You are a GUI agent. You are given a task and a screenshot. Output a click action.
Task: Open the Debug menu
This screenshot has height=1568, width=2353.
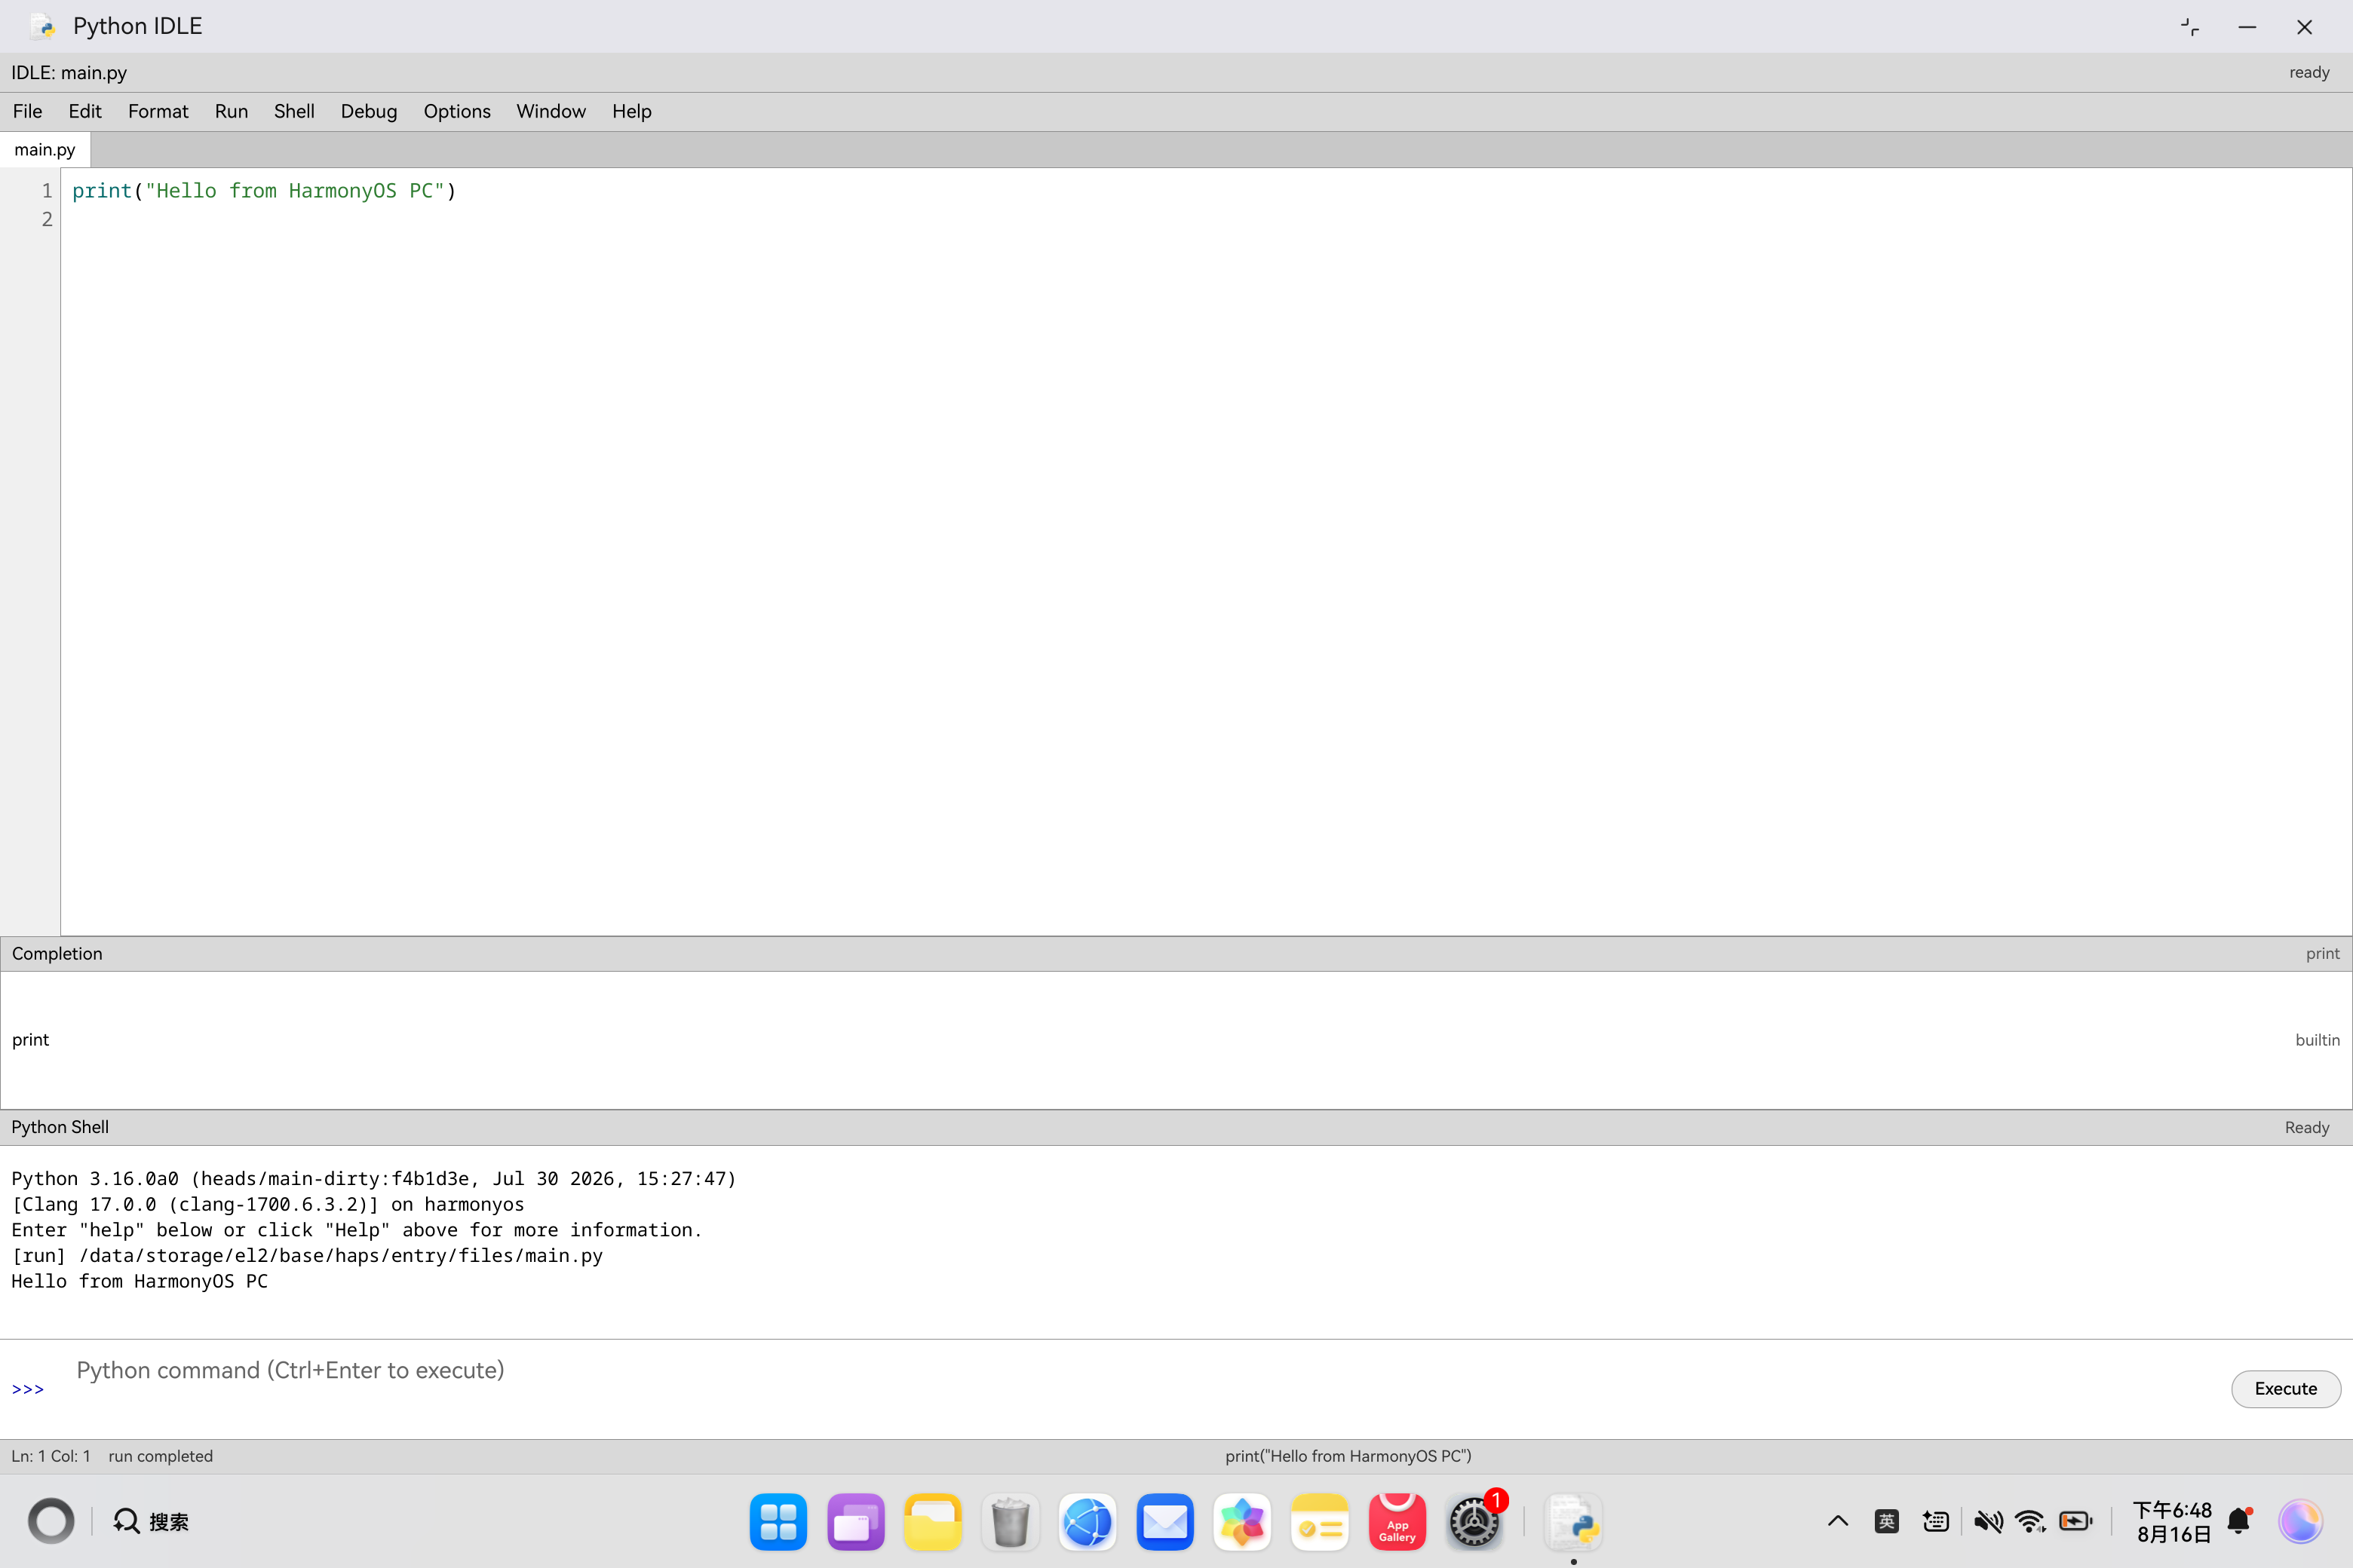368,111
